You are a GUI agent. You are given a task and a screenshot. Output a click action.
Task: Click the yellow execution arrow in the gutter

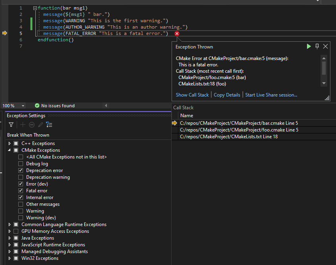[4, 33]
